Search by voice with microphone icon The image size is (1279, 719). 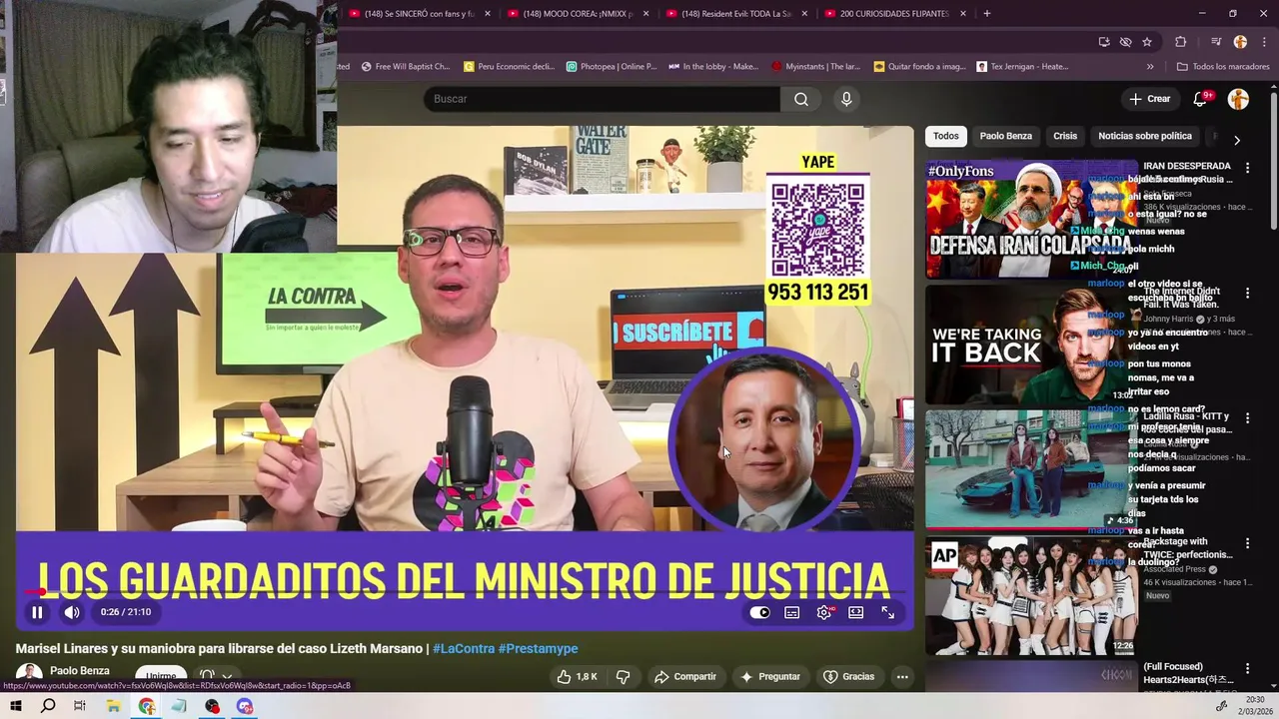click(x=846, y=99)
